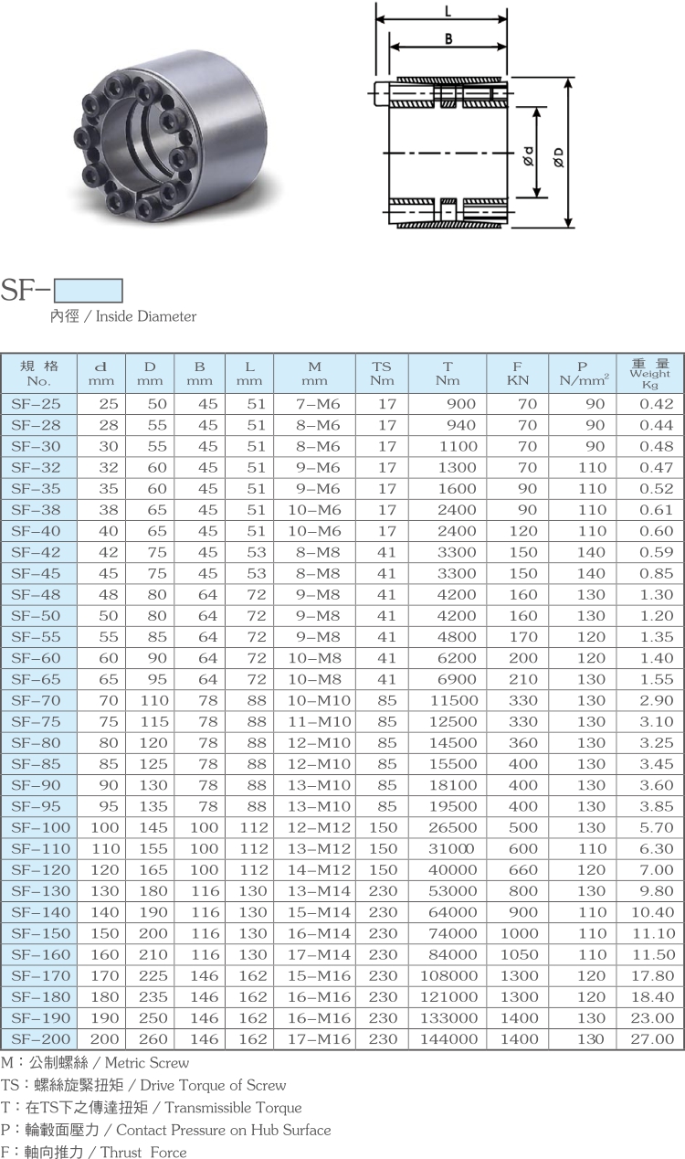Select the SF-140 row label
This screenshot has height=1159, width=685.
[39, 912]
